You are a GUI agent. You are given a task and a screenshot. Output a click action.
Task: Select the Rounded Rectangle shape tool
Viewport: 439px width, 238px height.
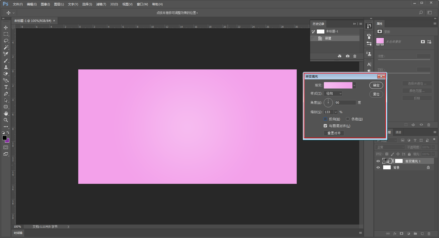coord(6,107)
